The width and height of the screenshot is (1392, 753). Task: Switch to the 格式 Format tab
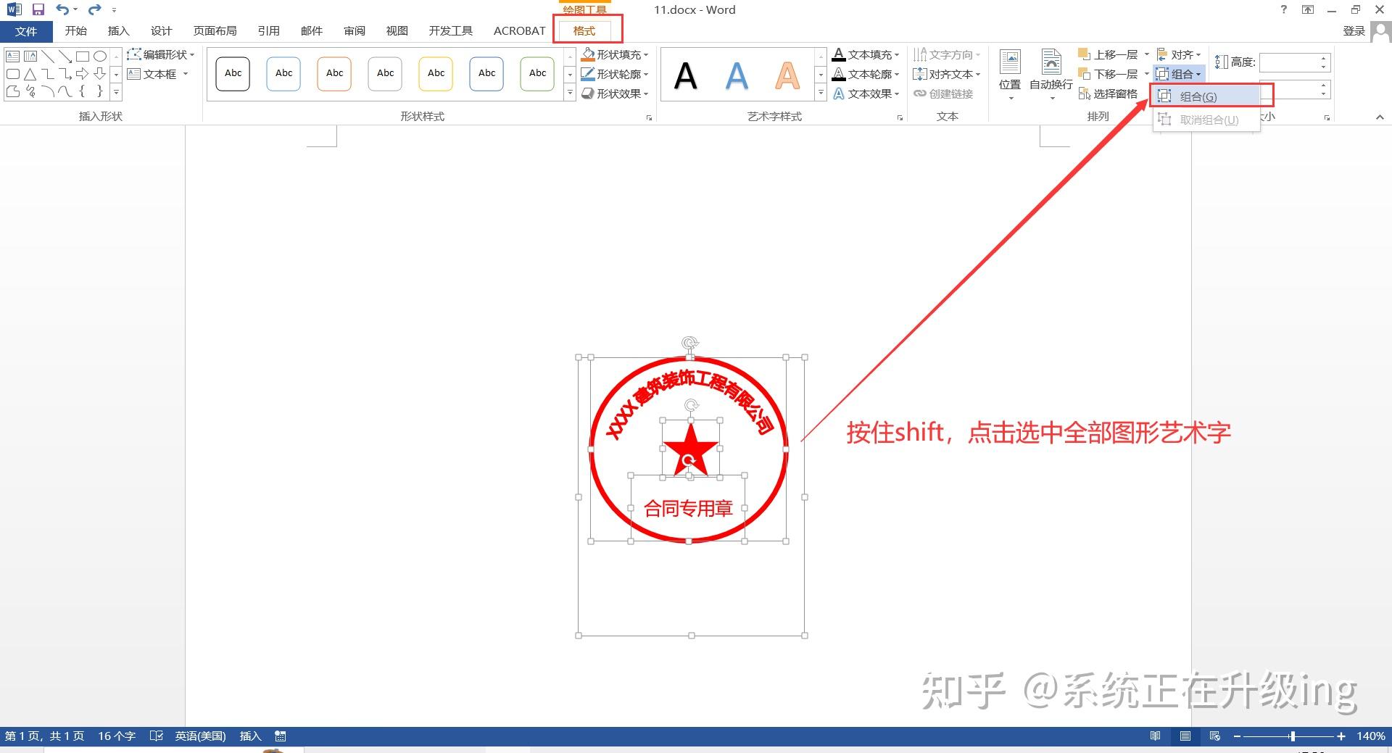tap(584, 31)
